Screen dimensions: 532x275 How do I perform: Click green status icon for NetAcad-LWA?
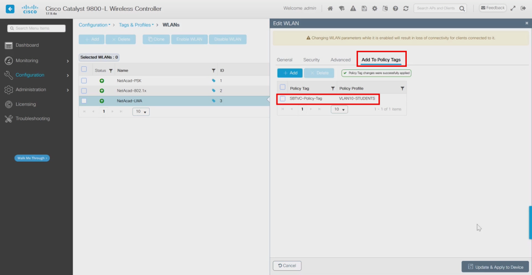(102, 101)
